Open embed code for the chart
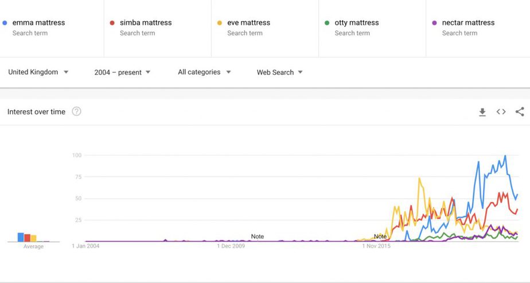 tap(501, 111)
